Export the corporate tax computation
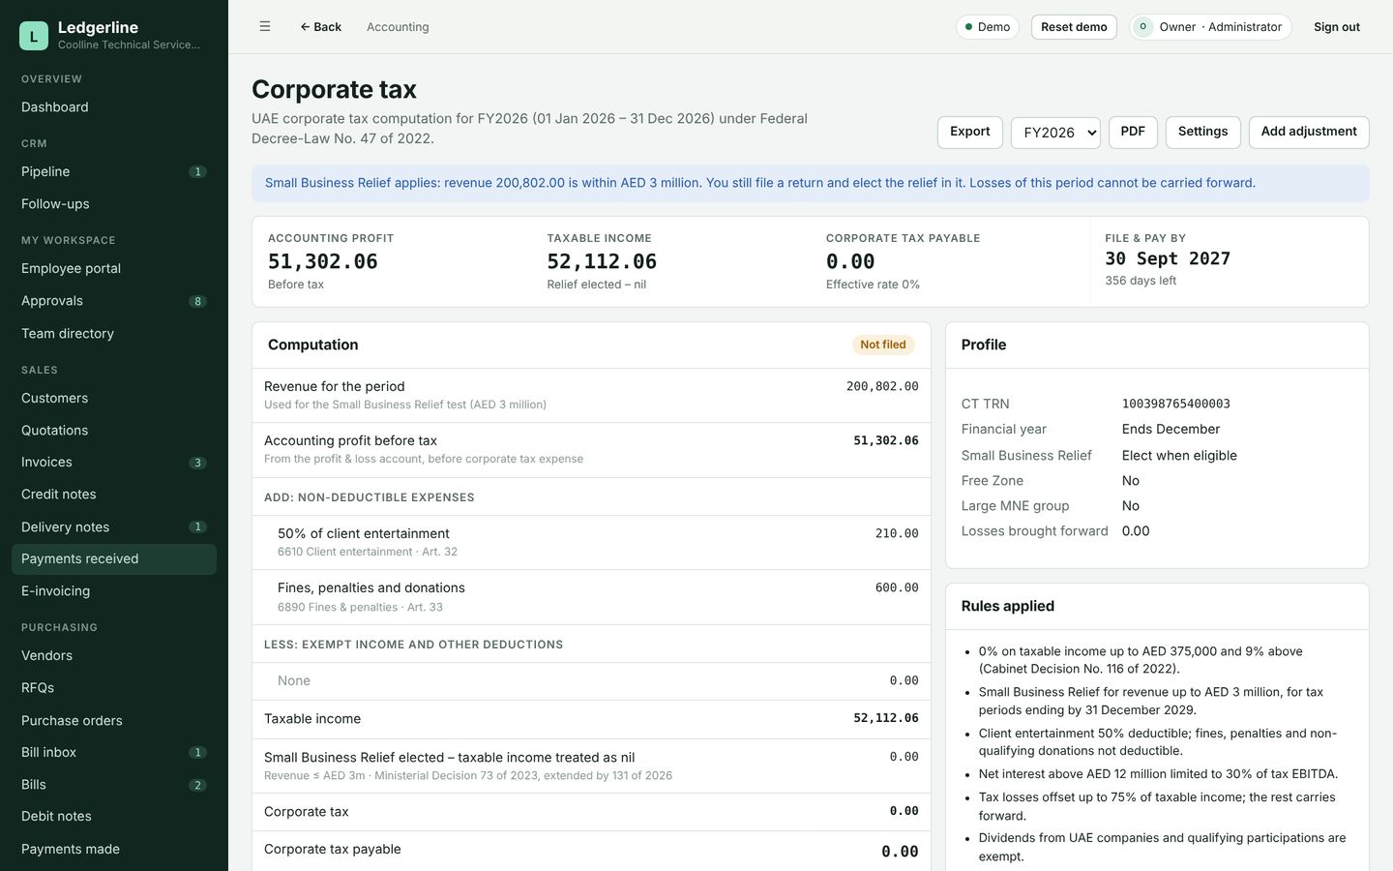The image size is (1393, 871). click(969, 133)
